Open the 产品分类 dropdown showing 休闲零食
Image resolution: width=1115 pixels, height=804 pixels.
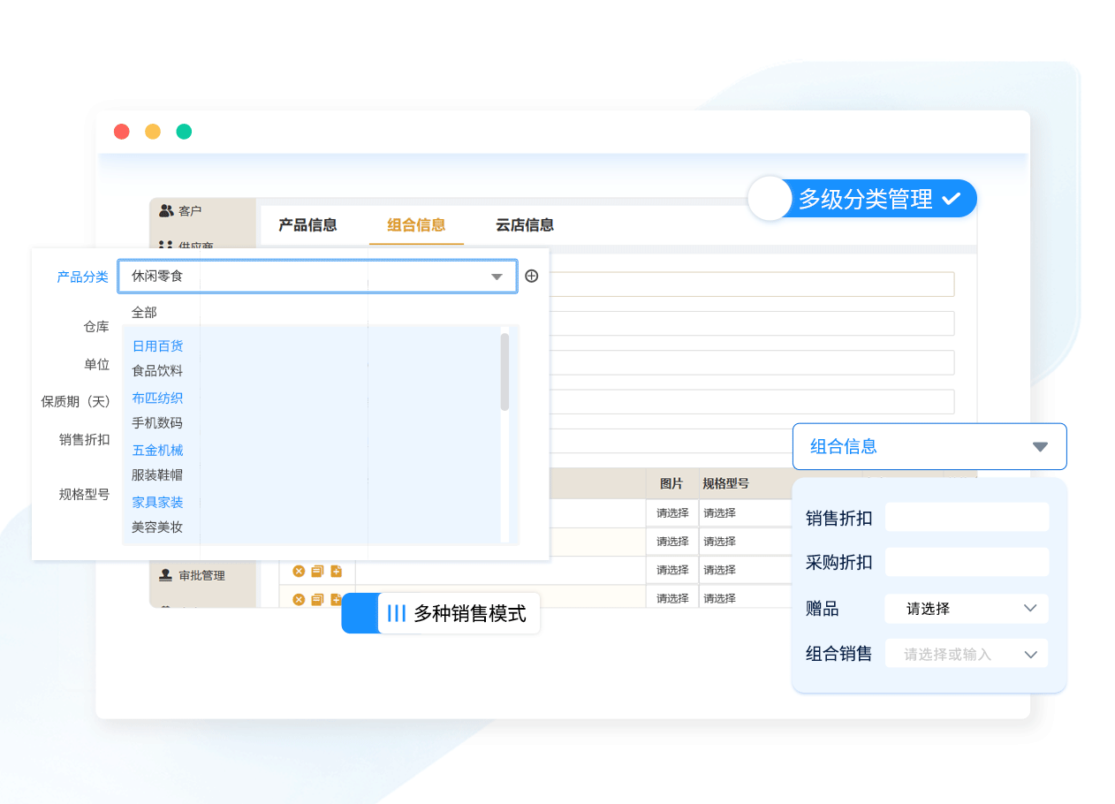pyautogui.click(x=317, y=277)
